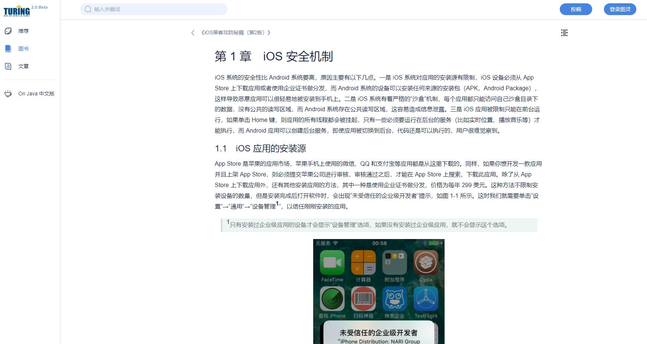
Task: Click the 投稿 submit button
Action: tap(576, 9)
